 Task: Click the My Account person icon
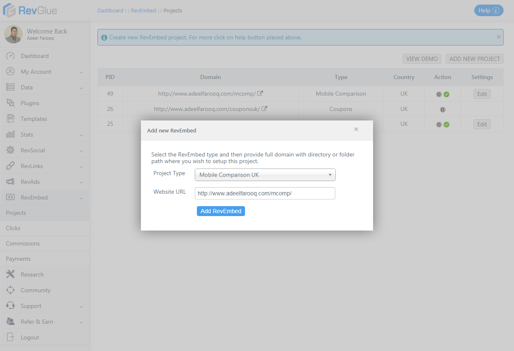10,72
